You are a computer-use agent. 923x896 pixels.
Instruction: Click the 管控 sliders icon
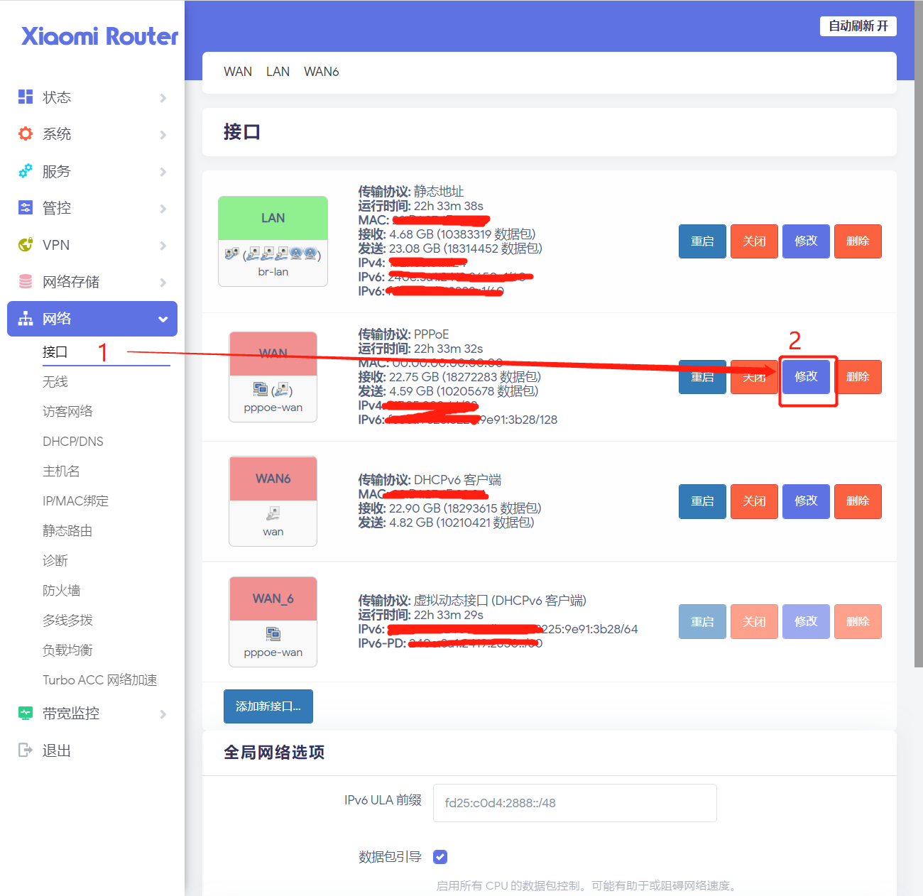(x=26, y=207)
